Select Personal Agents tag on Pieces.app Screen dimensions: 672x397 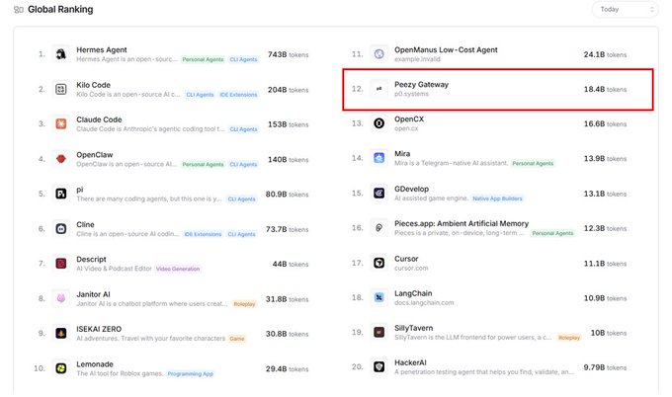(552, 233)
